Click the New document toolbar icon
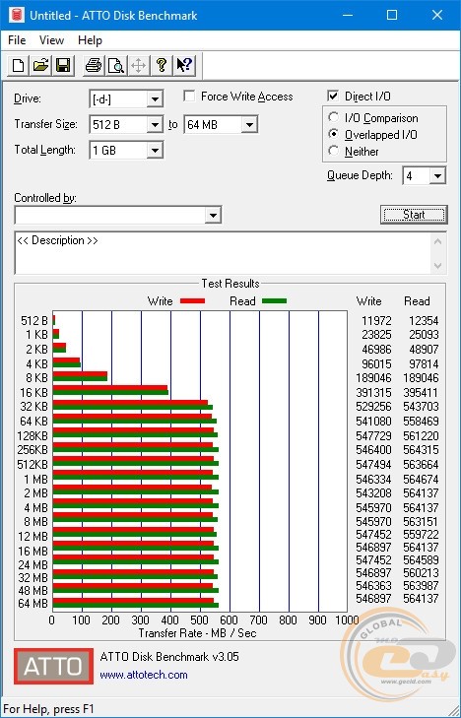The image size is (461, 718). pyautogui.click(x=19, y=66)
